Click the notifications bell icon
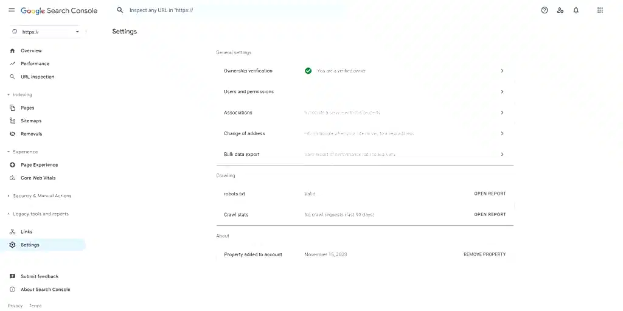The width and height of the screenshot is (623, 311). point(576,10)
